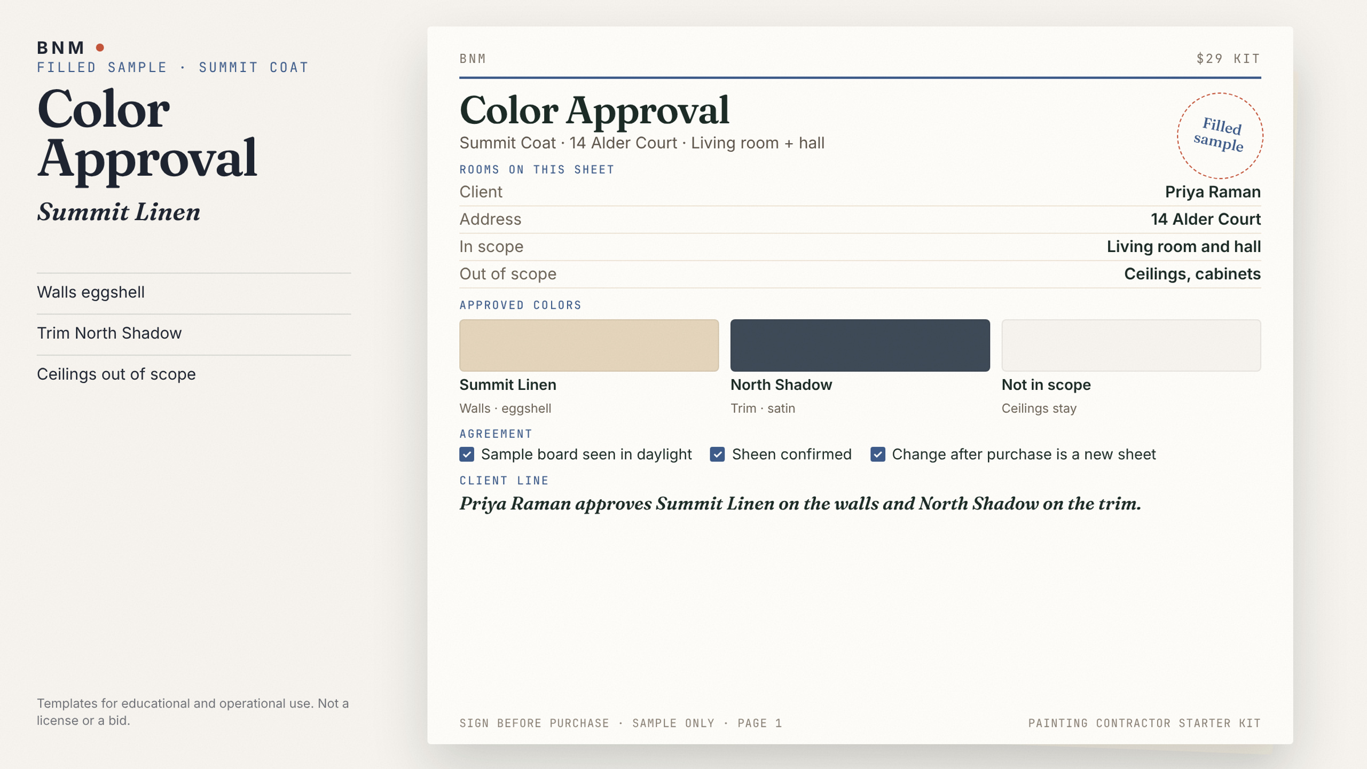
Task: Click the 'Out of scope' row label
Action: (508, 273)
